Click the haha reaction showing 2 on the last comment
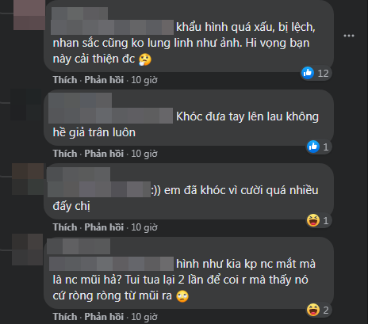Image resolution: width=368 pixels, height=324 pixels. (x=313, y=310)
